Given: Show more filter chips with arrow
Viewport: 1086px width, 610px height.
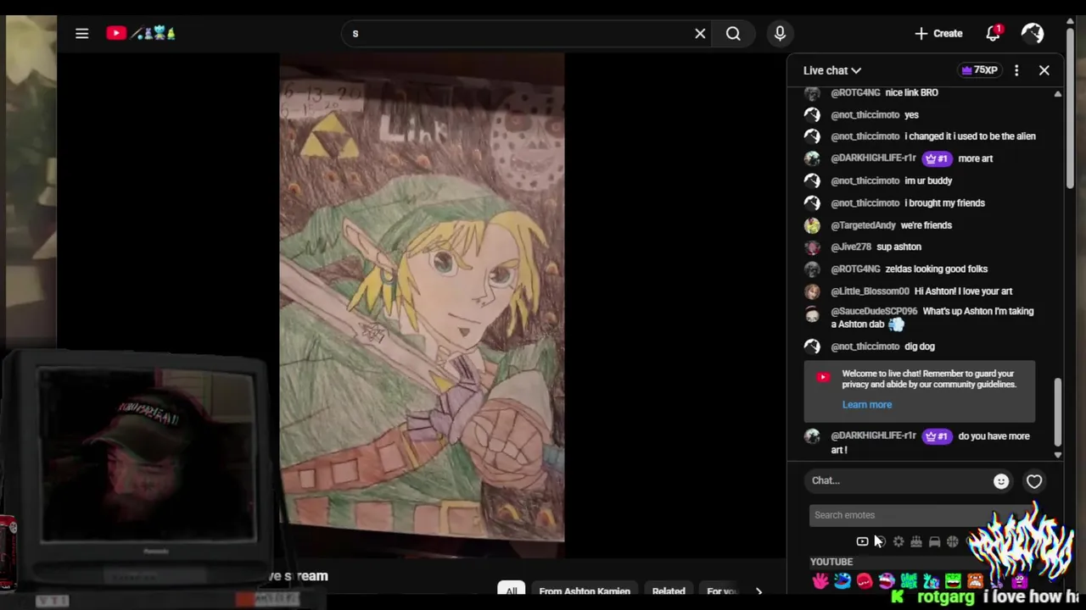Looking at the screenshot, I should tap(759, 591).
